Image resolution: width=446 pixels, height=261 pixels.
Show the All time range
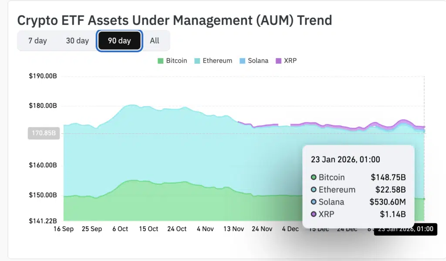155,41
